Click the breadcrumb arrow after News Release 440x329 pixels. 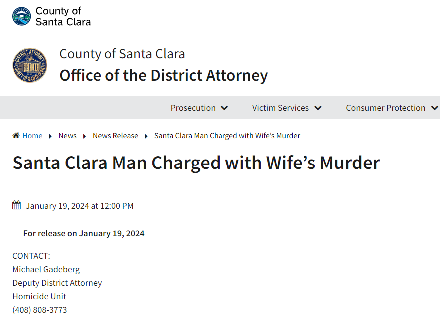click(x=146, y=136)
